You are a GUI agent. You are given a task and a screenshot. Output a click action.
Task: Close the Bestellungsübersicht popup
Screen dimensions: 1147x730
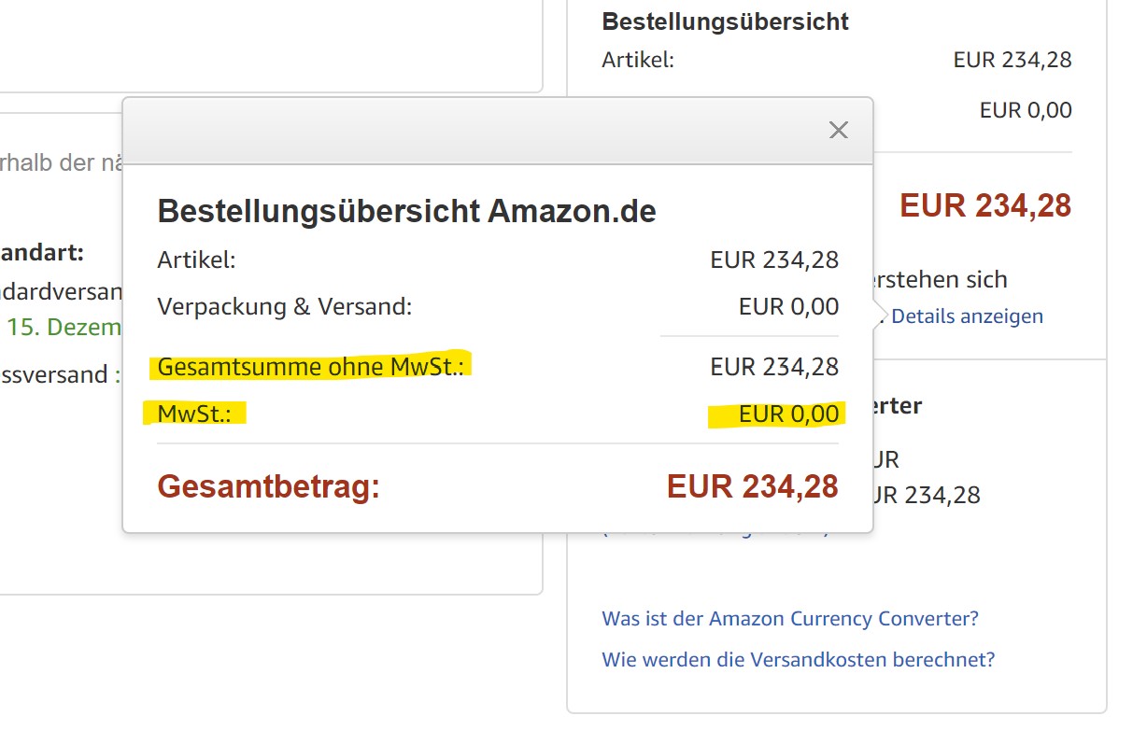tap(838, 131)
